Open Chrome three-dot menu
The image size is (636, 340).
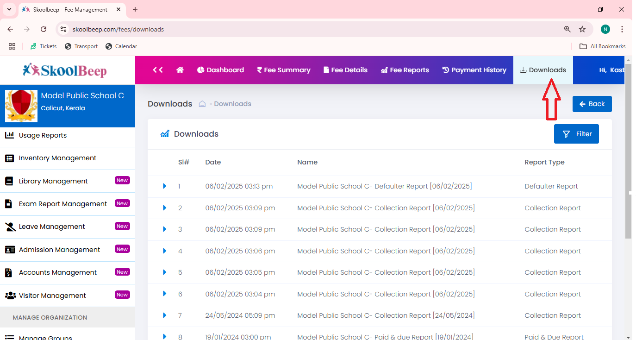tap(622, 29)
